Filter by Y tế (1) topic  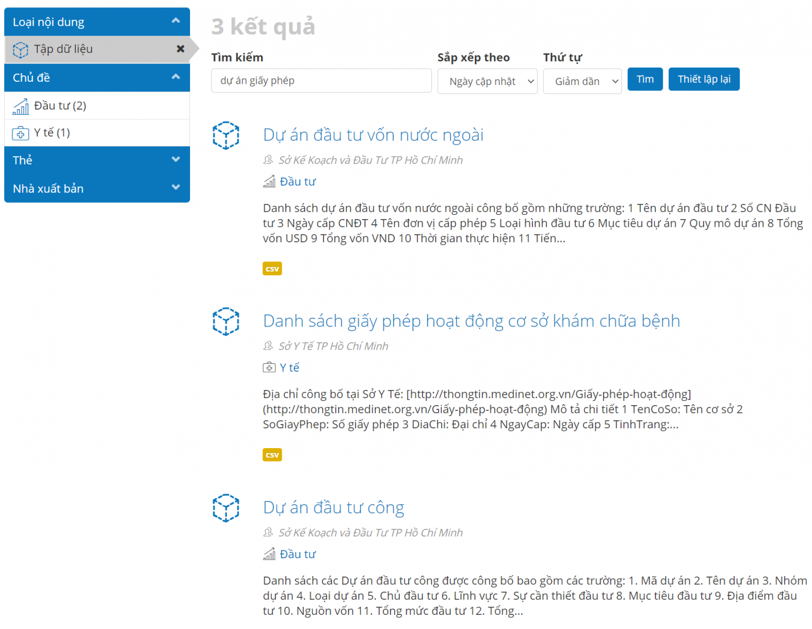[52, 133]
